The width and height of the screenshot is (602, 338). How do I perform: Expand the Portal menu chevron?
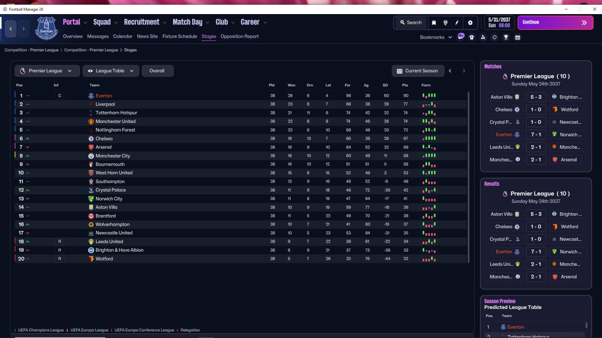click(85, 23)
